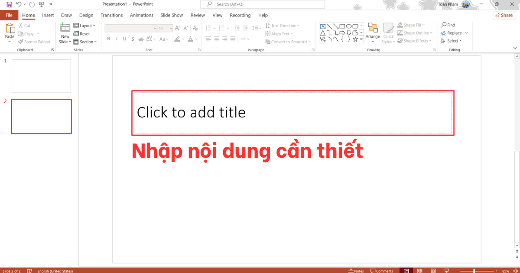The width and height of the screenshot is (520, 273).
Task: Open the Format Painter tool
Action: click(x=34, y=42)
